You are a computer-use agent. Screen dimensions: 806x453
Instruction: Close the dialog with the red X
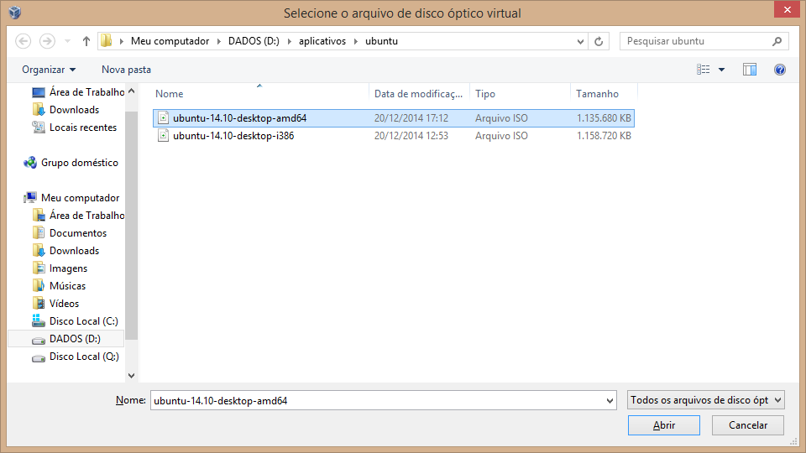click(787, 9)
